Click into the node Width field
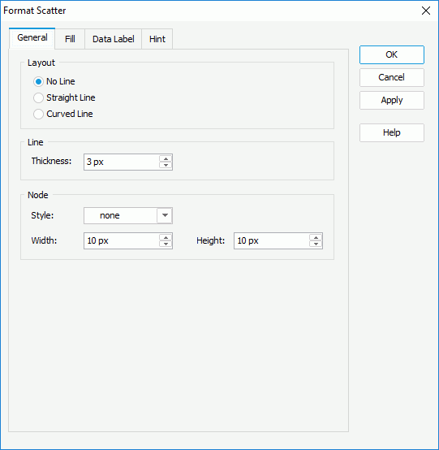Image resolution: width=439 pixels, height=450 pixels. [x=122, y=240]
